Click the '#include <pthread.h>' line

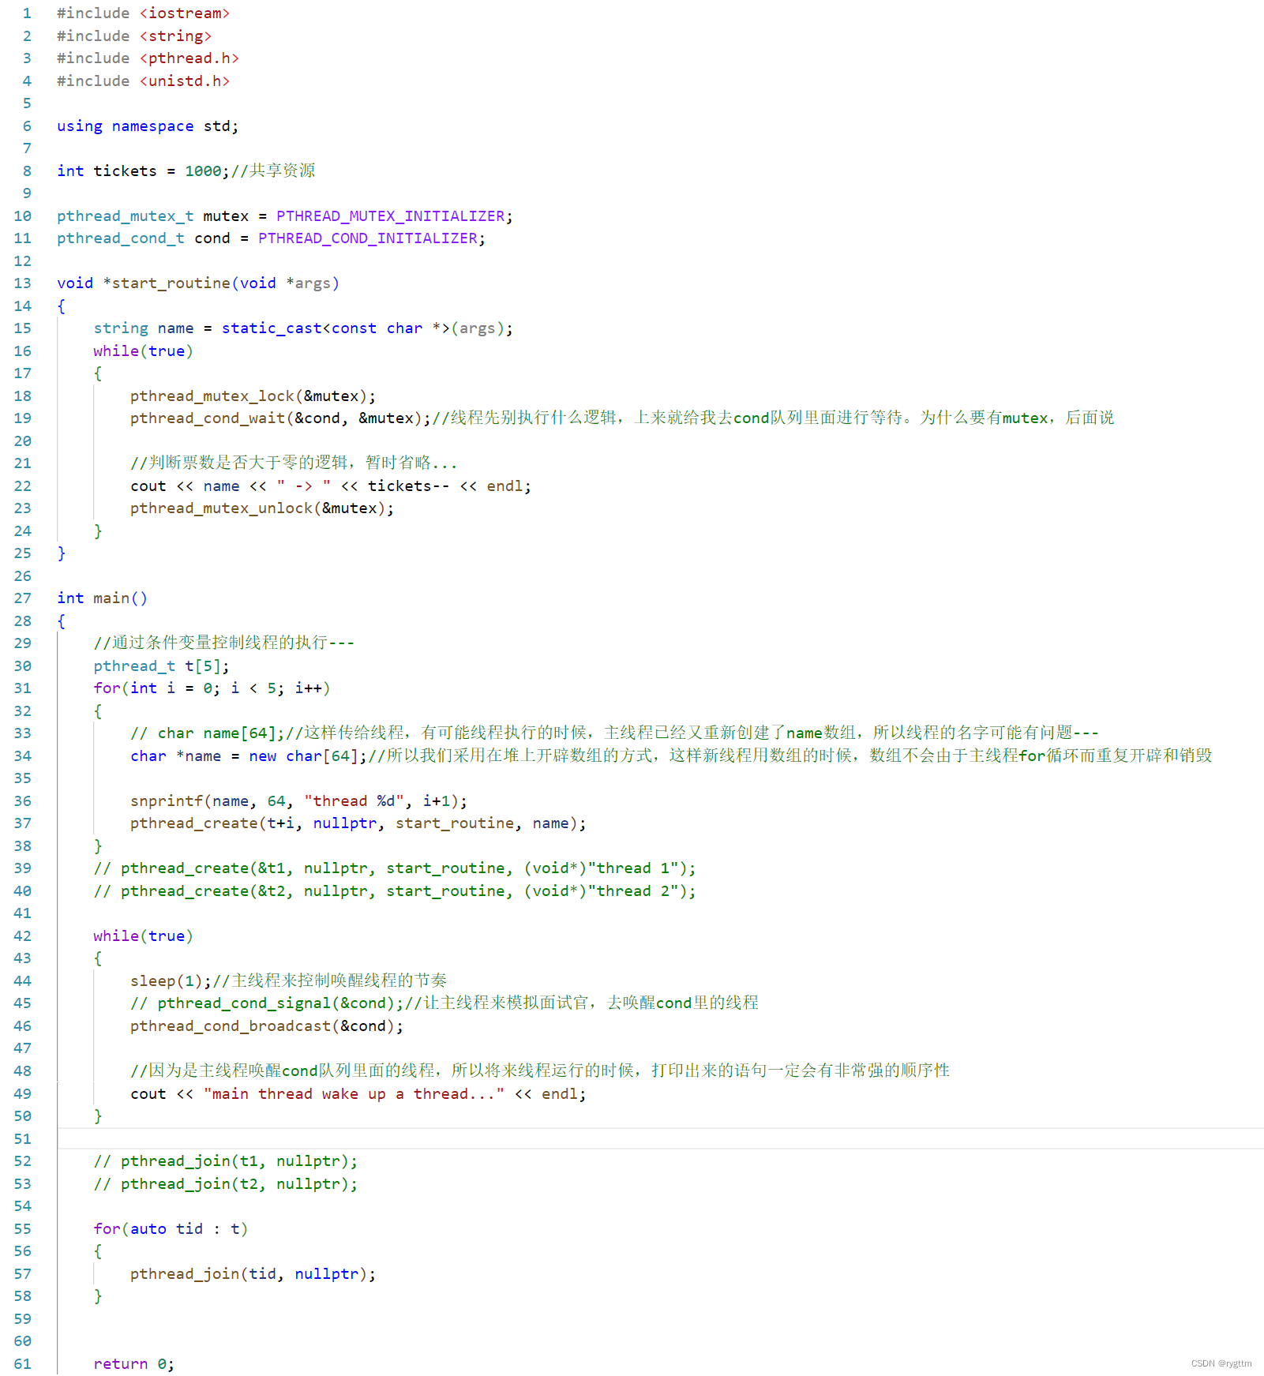[x=148, y=58]
